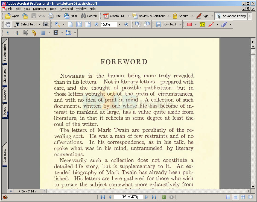Open the Edit menu
257x202 pixels.
tap(18, 9)
